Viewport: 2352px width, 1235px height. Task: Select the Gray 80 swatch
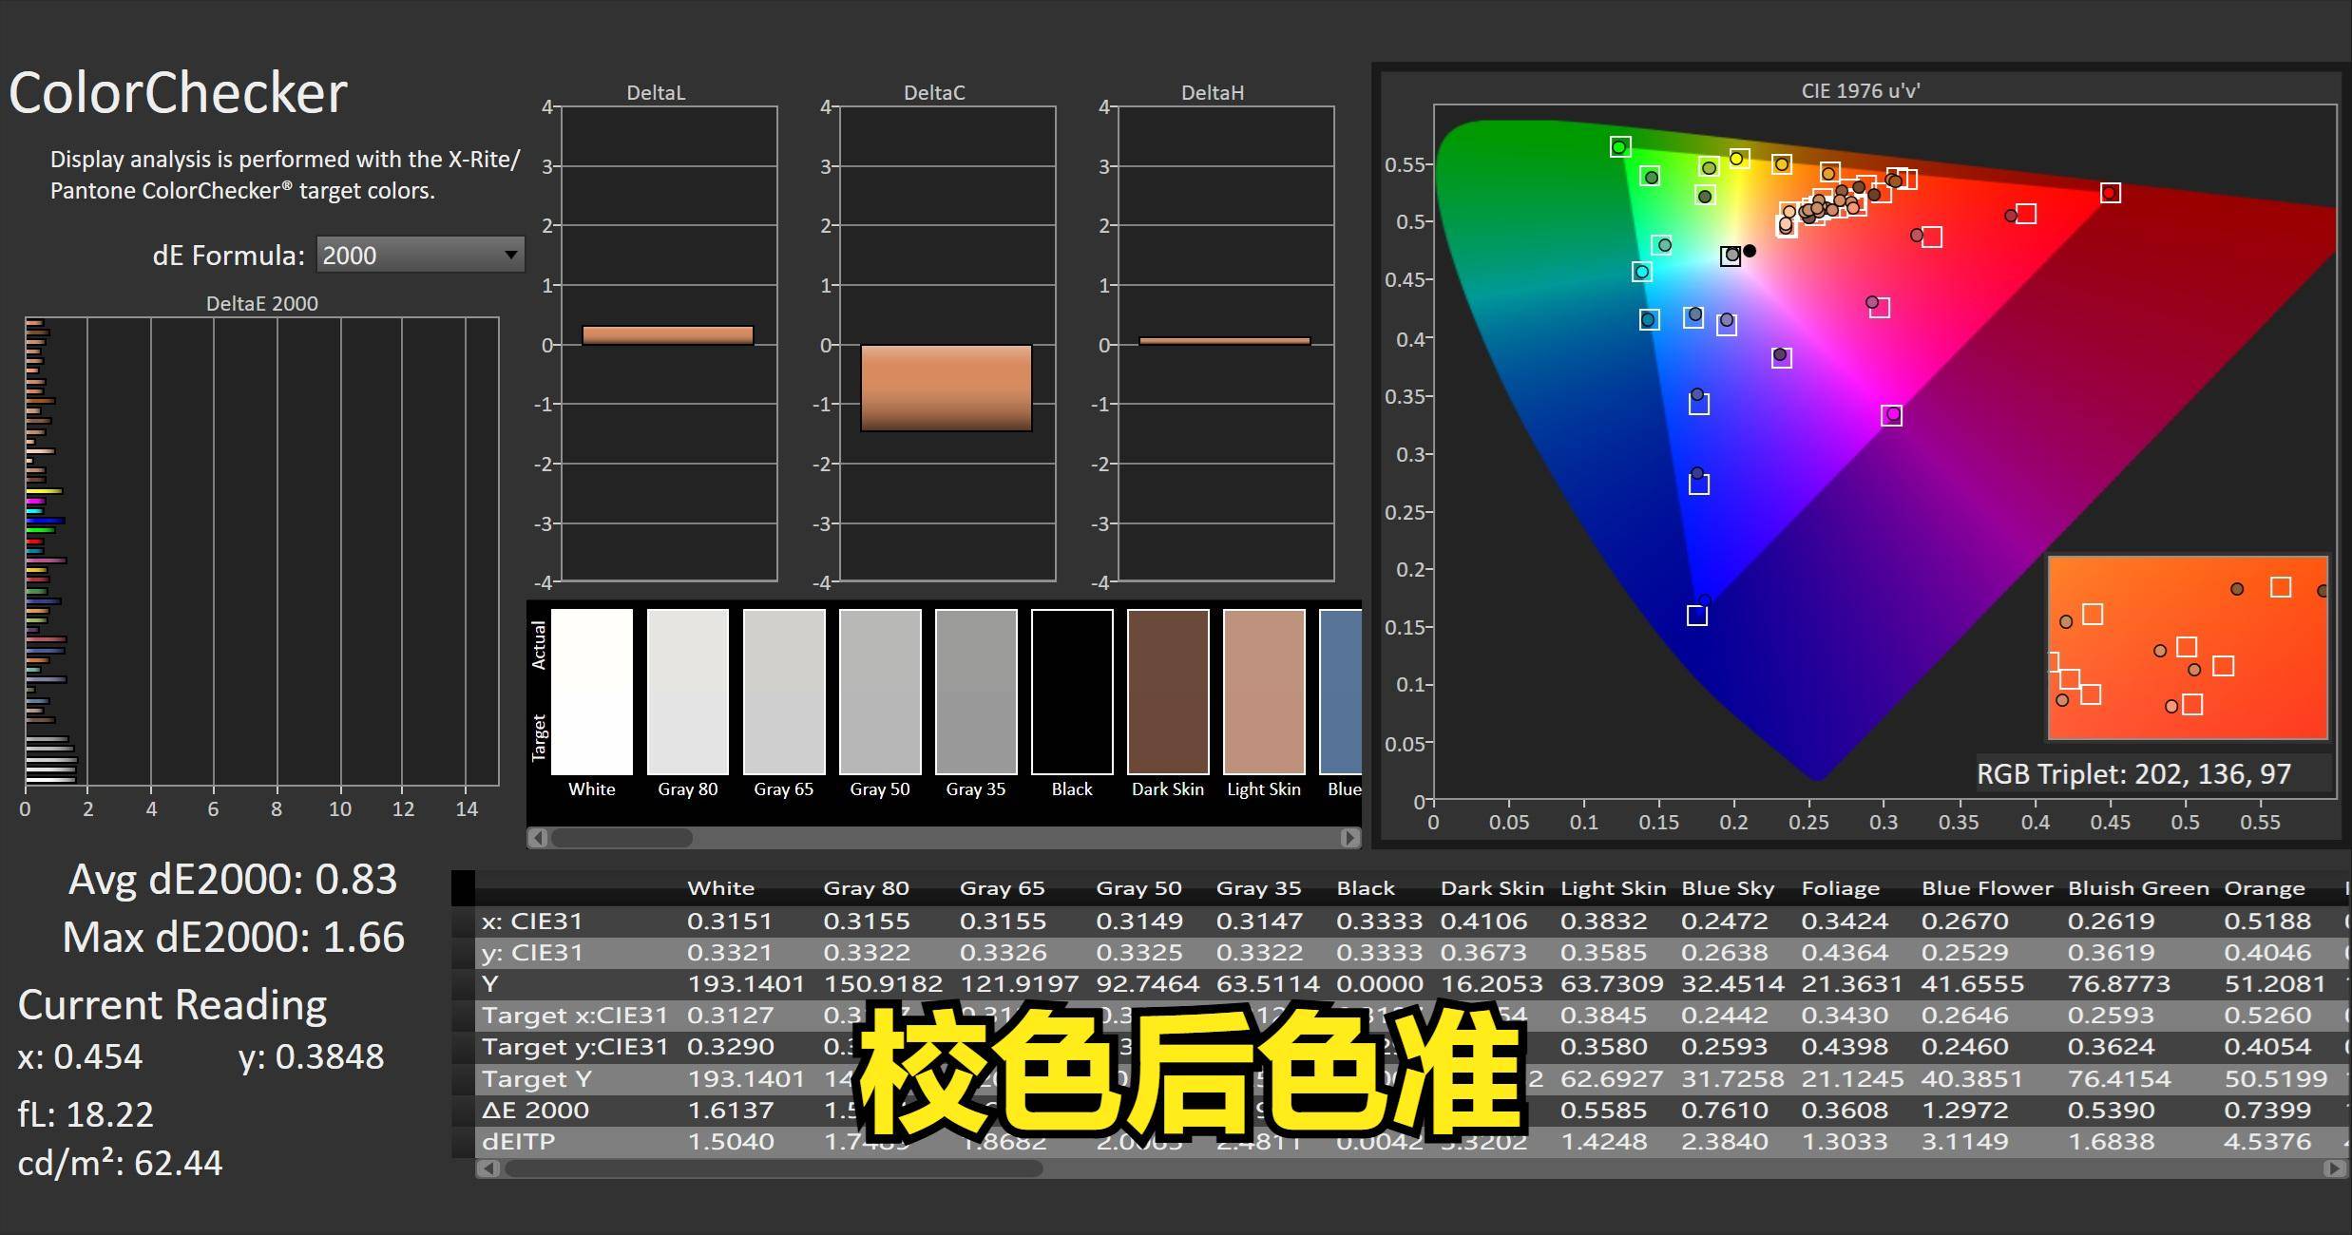(x=687, y=692)
